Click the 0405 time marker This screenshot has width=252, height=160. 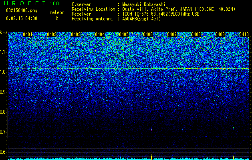click(124, 34)
